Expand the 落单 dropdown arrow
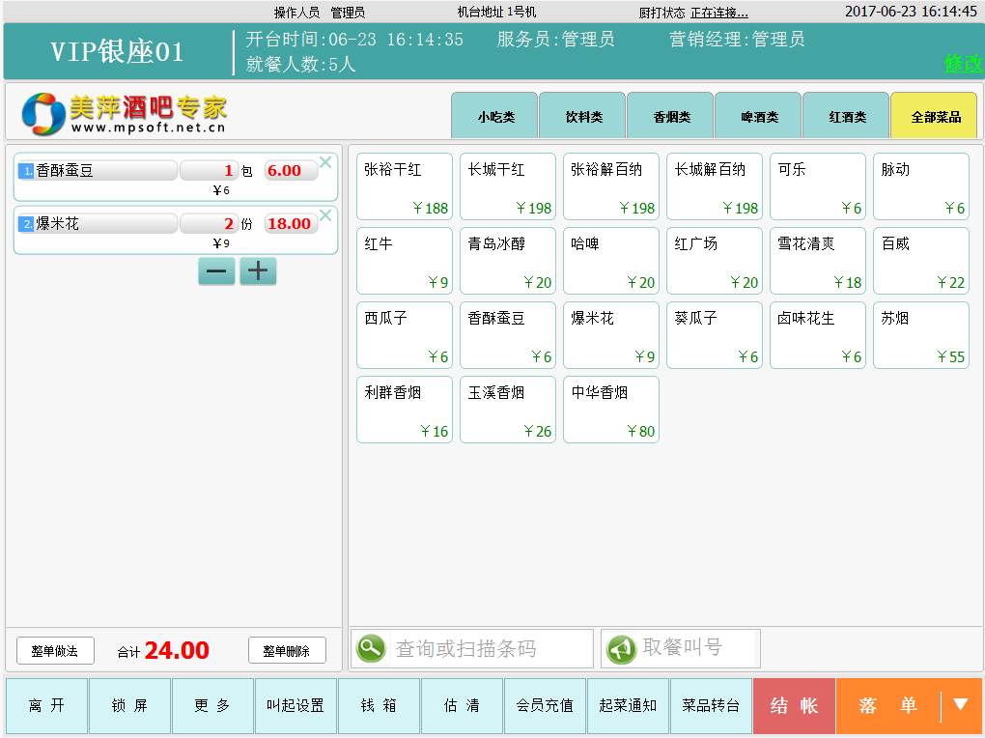 (x=960, y=705)
